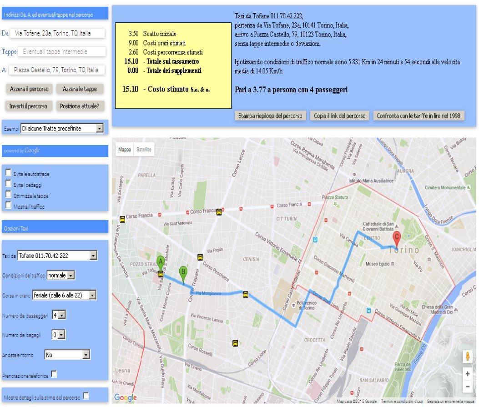Click inside the Tappe input field
This screenshot has height=407, width=479.
[62, 51]
